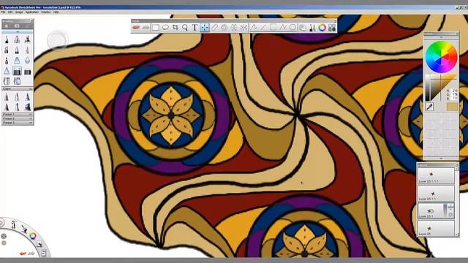
Task: Select the Airbrush in Brushes panel
Action: point(17,39)
